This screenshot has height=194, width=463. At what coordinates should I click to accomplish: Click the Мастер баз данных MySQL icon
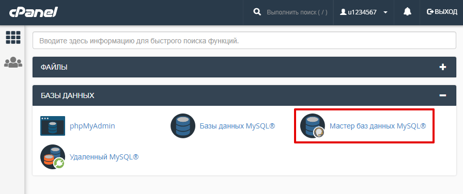click(x=313, y=126)
